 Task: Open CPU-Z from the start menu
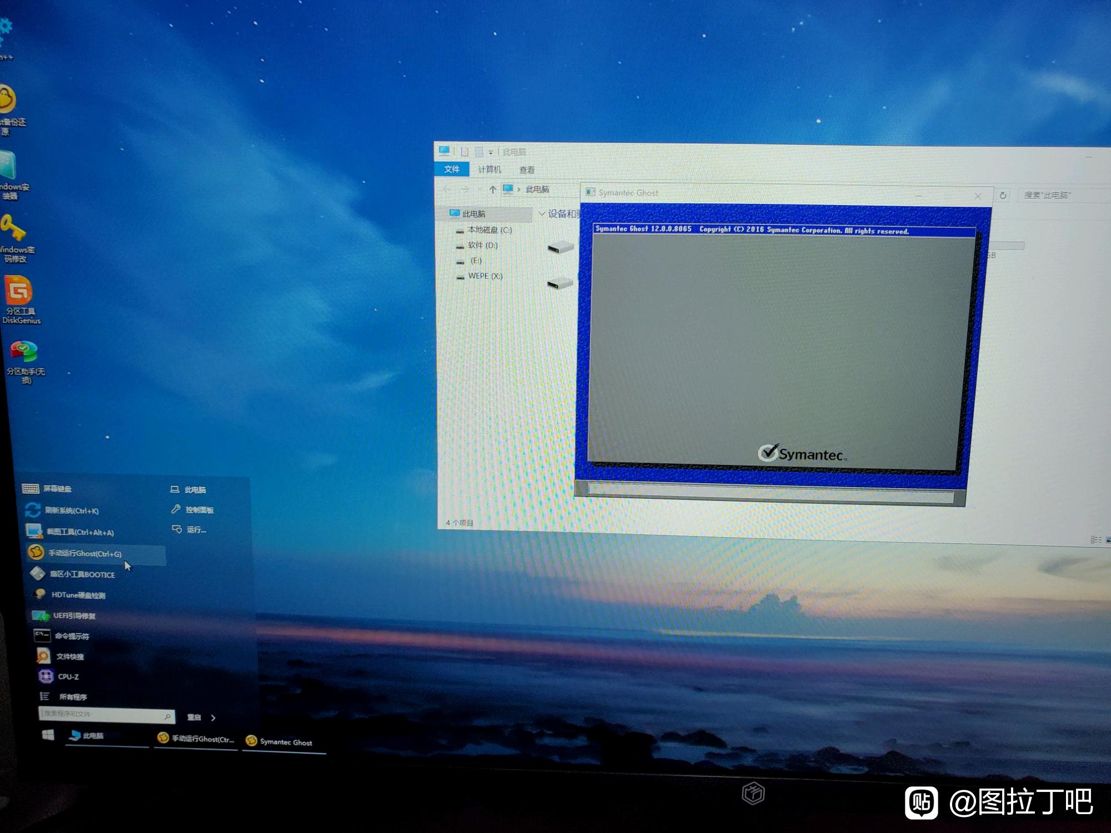[x=58, y=676]
